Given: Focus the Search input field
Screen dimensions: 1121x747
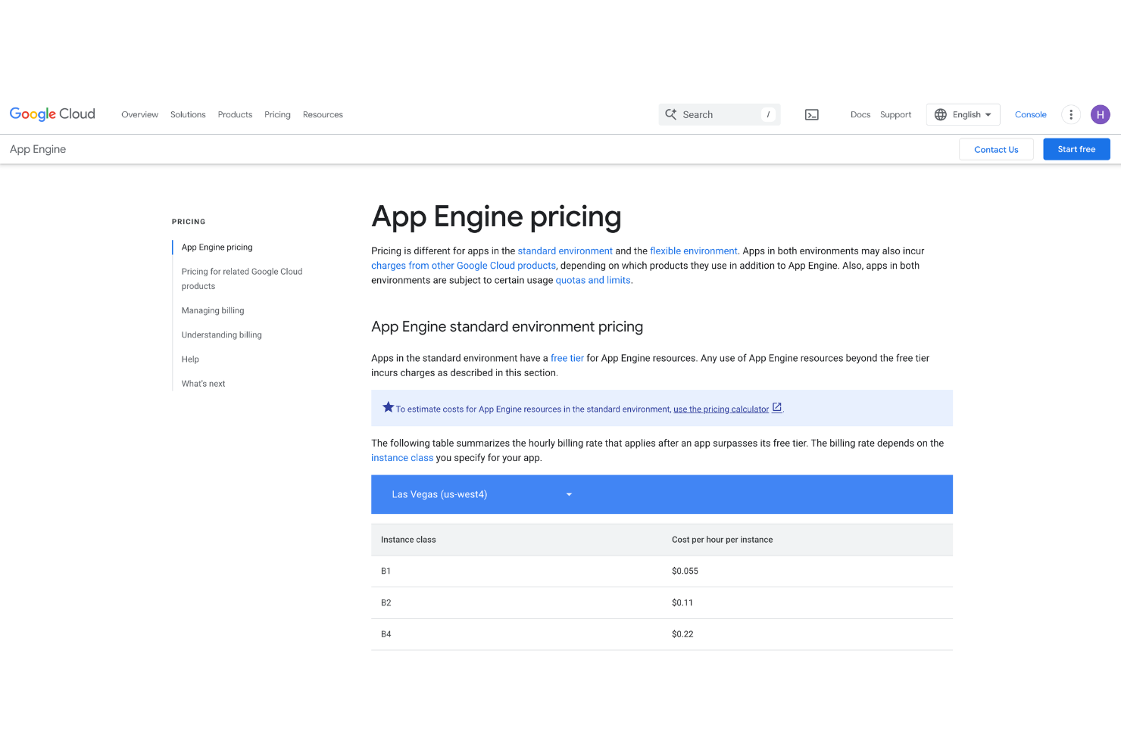Looking at the screenshot, I should [x=720, y=114].
